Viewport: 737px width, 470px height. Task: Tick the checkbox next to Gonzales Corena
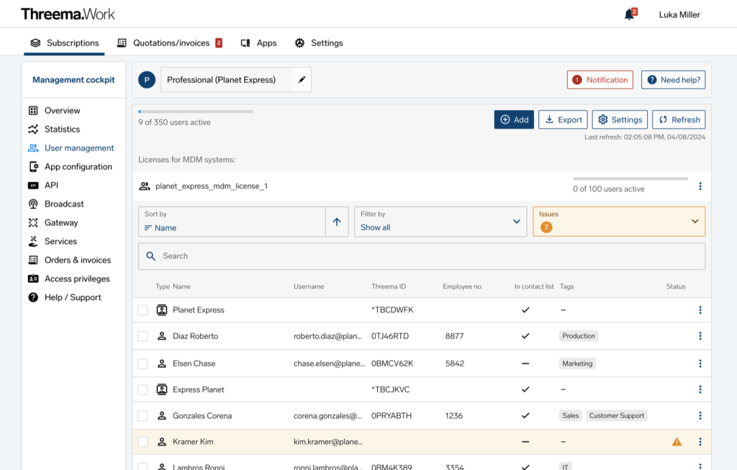tap(143, 415)
